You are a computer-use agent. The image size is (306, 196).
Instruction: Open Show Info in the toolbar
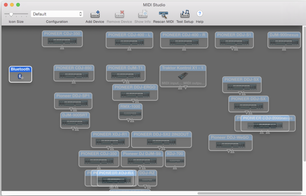click(x=143, y=14)
